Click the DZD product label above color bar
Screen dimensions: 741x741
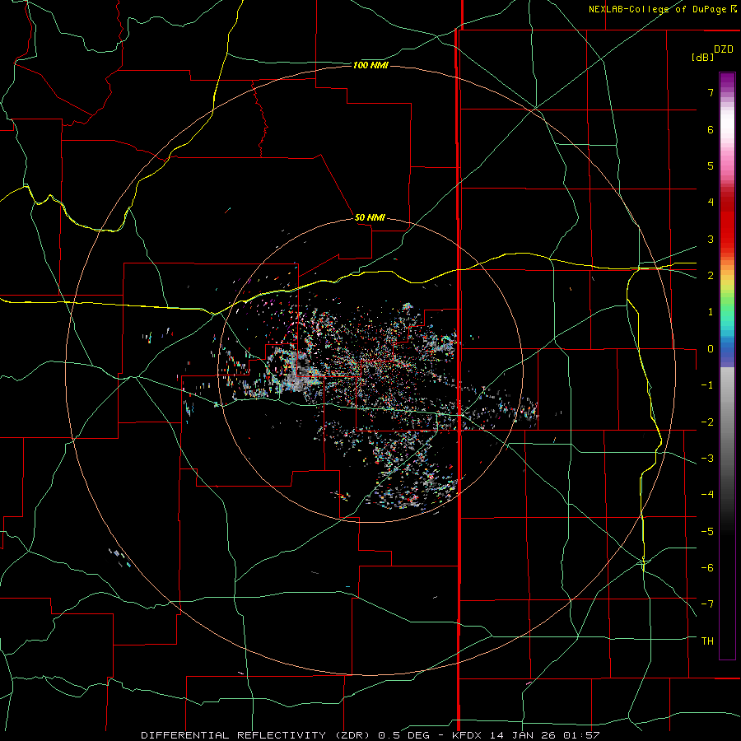pos(724,49)
